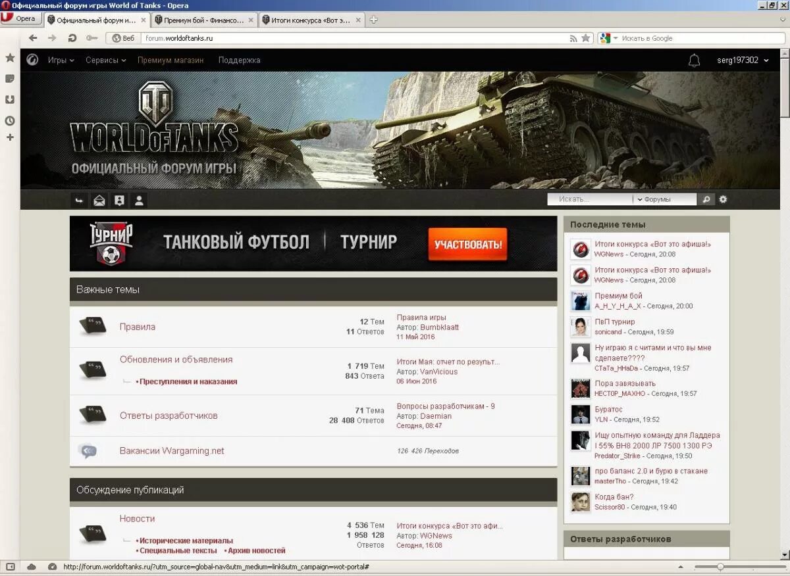This screenshot has width=790, height=576.
Task: Click the forum quick navigation arrow icon
Action: click(x=79, y=201)
